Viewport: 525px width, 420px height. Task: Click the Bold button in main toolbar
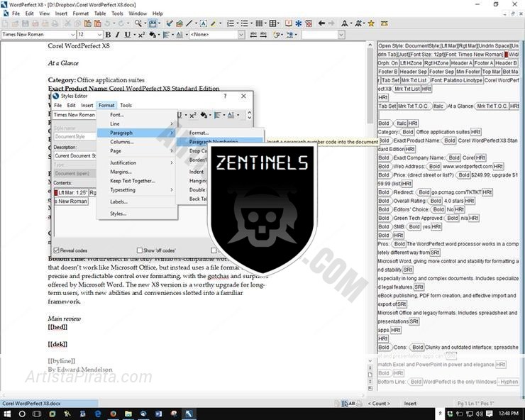(x=108, y=35)
